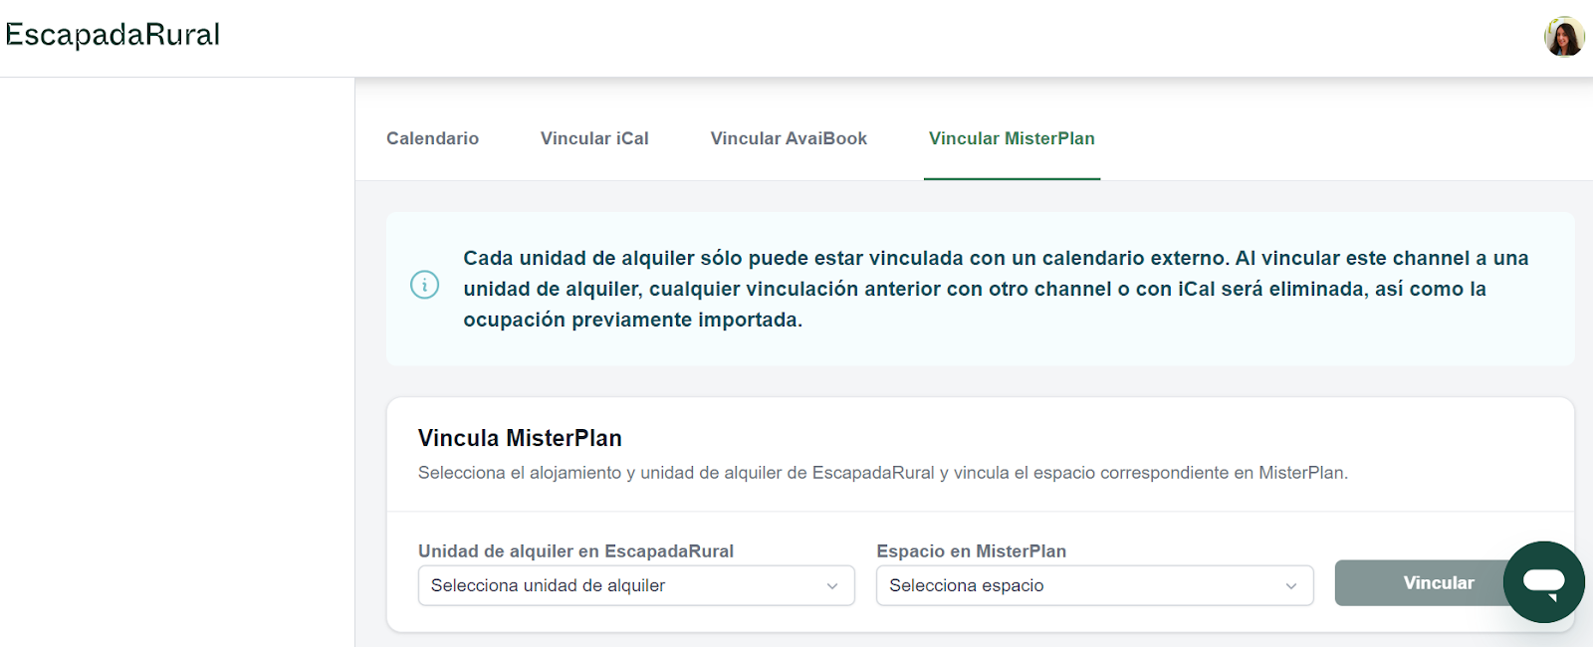Click the warning text about external calendars
1593x647 pixels.
996,289
